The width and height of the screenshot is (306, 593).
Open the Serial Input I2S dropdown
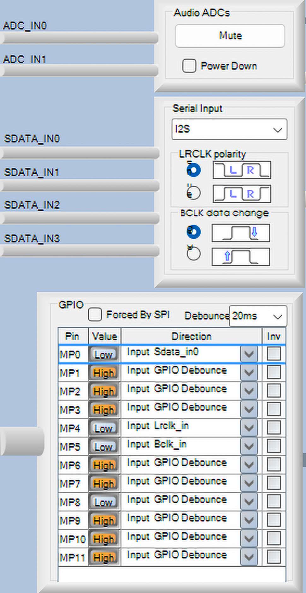(229, 129)
